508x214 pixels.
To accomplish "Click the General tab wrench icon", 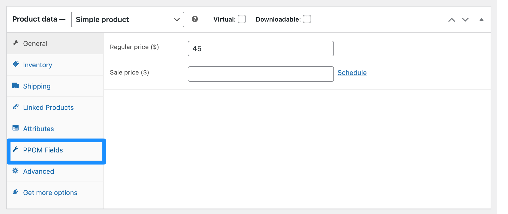I will click(x=16, y=43).
